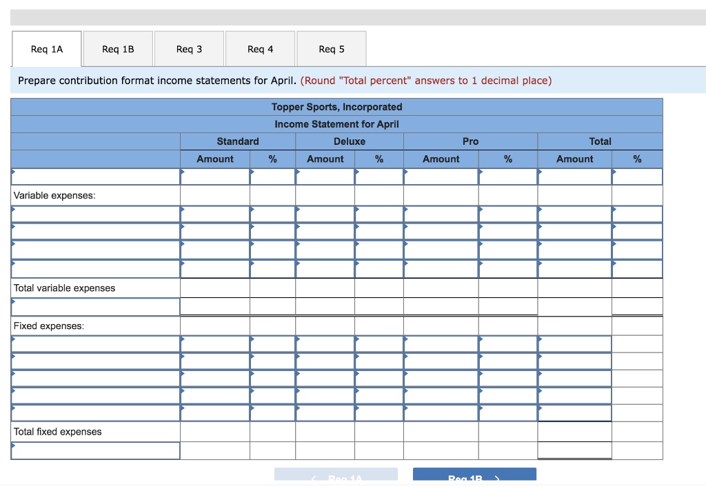Click Standard % in second variable expense row
The width and height of the screenshot is (706, 489).
point(273,232)
